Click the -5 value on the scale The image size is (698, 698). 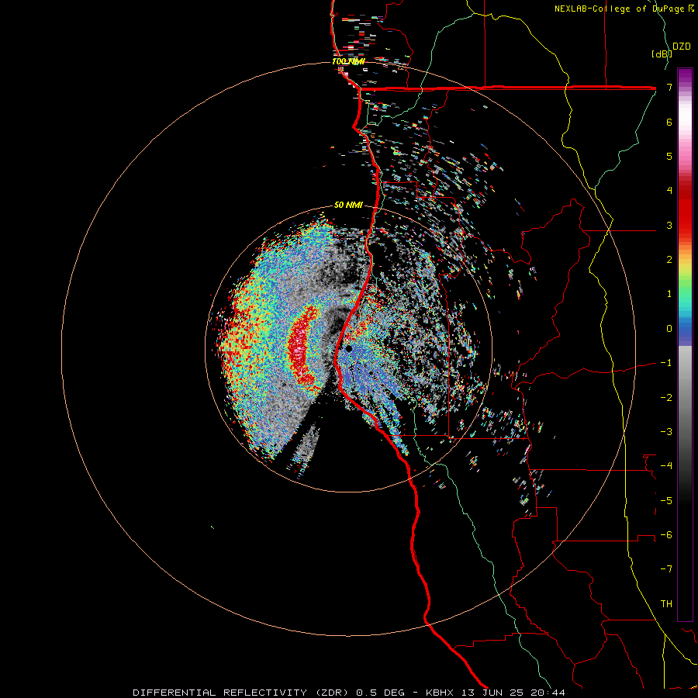tap(666, 501)
